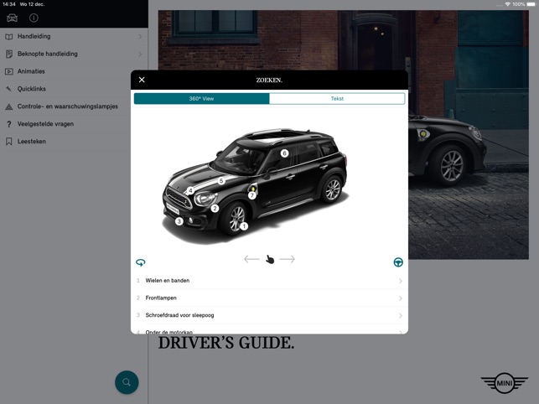Expand the Frontlampen chevron
The height and width of the screenshot is (404, 539).
click(x=401, y=298)
